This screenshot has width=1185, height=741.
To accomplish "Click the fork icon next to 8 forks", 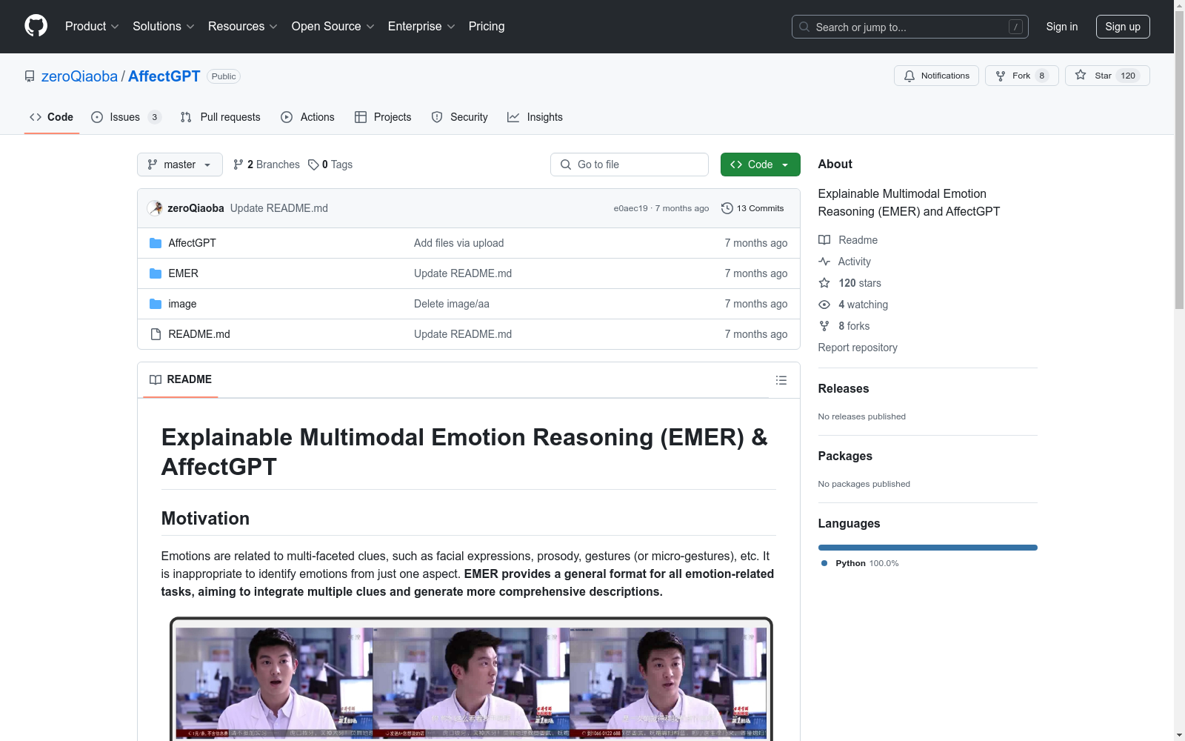I will point(824,326).
